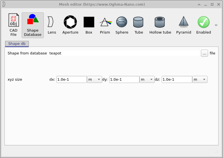Select the Hollow tube shape
Viewport: 223px width, 158px height.
160,25
